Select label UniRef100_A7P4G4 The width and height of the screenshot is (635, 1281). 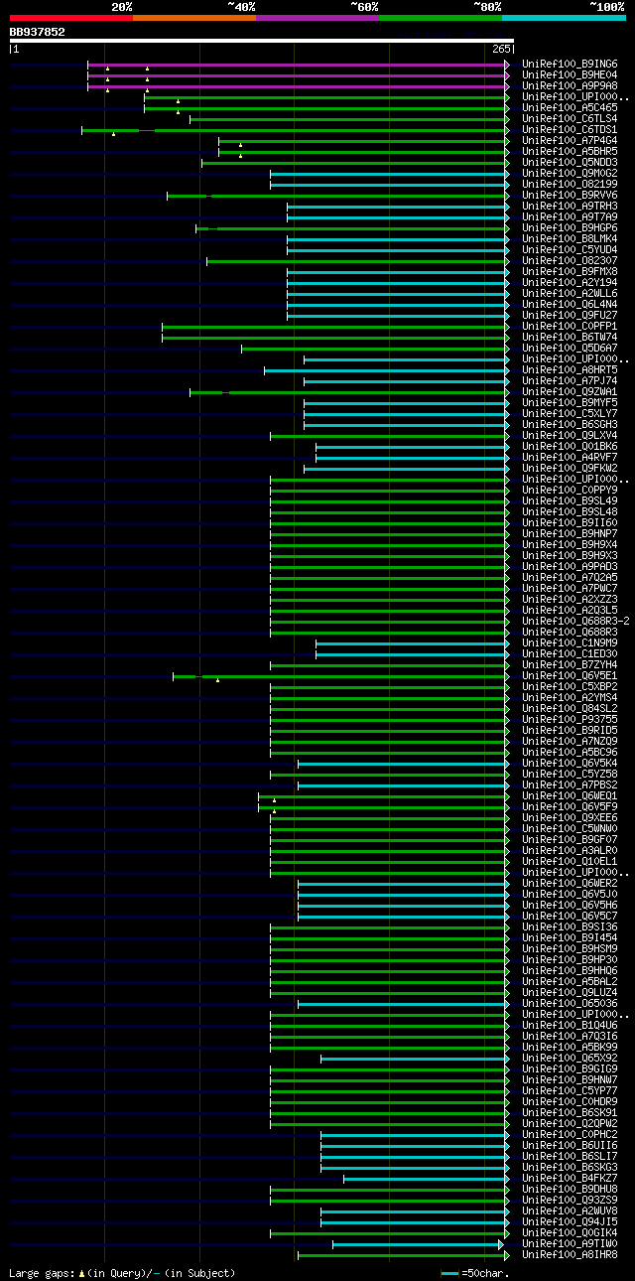tap(570, 141)
